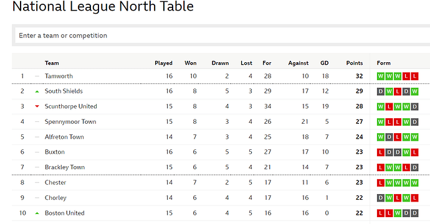430x224 pixels.
Task: Click Tamworth's first green W form badge
Action: pos(381,76)
